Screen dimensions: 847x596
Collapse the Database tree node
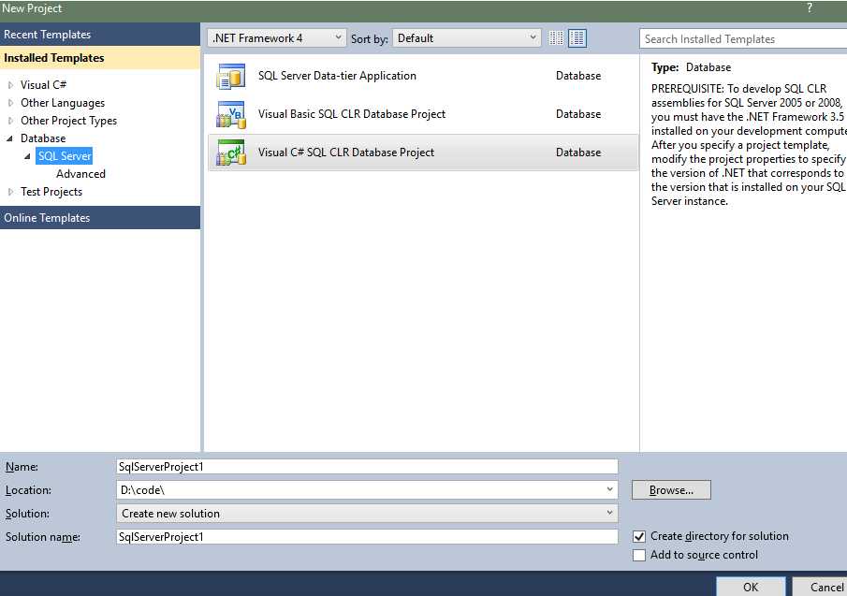[x=9, y=138]
